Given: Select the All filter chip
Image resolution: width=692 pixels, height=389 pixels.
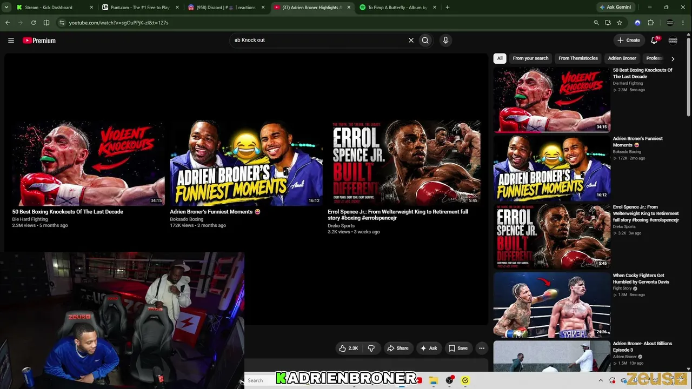Looking at the screenshot, I should tap(500, 58).
